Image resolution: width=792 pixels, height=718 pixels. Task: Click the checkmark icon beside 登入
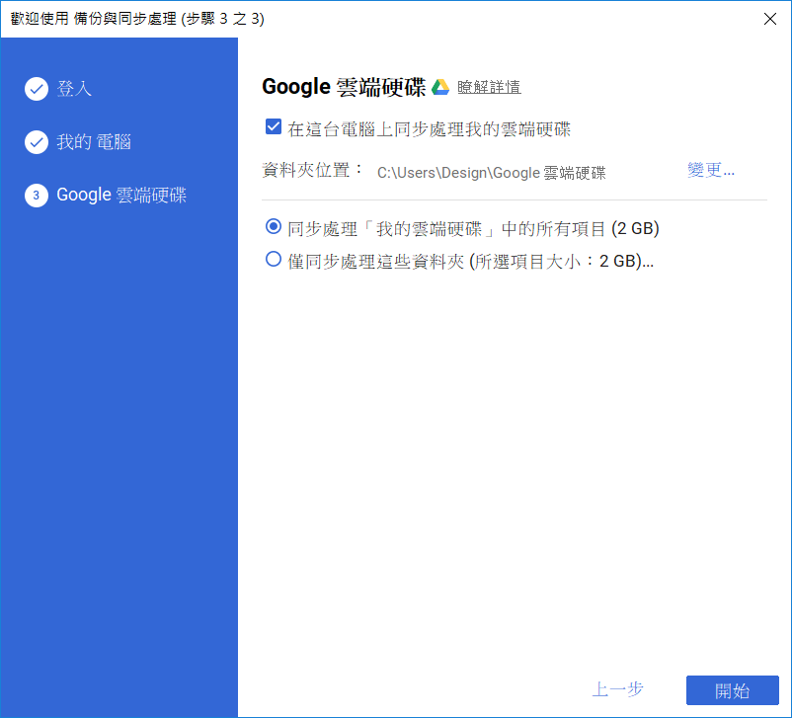tap(37, 89)
